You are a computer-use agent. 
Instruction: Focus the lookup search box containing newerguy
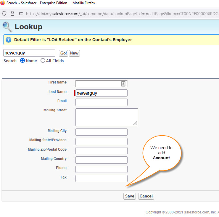[29, 53]
